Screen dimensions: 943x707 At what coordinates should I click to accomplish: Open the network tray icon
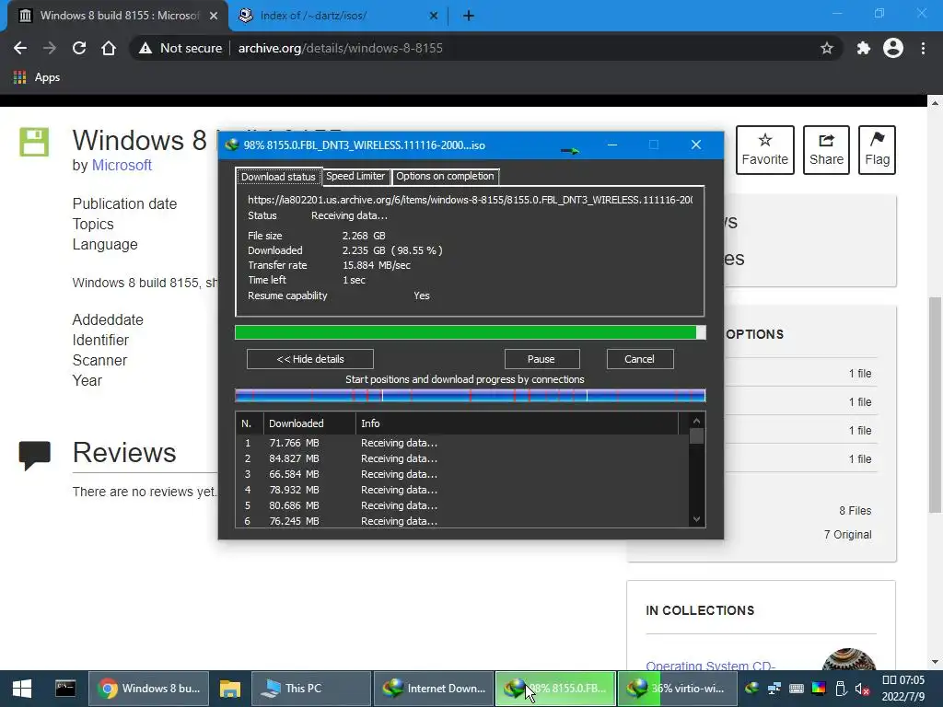pos(774,689)
